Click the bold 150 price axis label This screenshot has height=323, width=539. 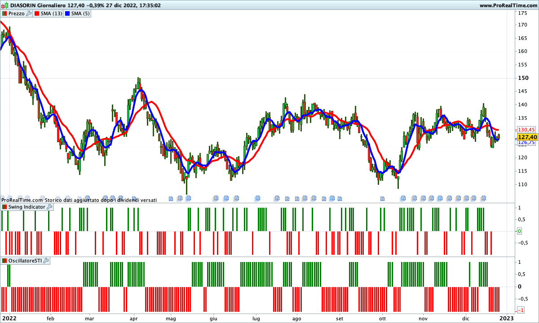pos(523,78)
